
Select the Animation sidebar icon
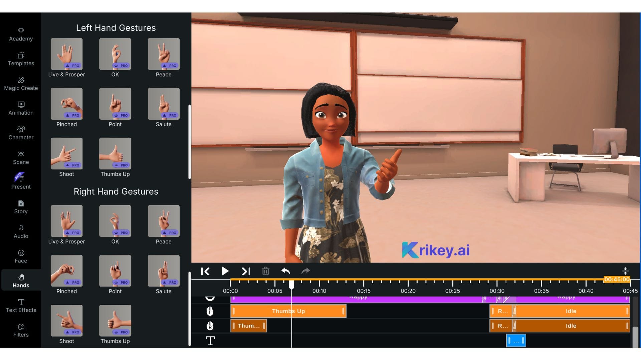point(21,108)
